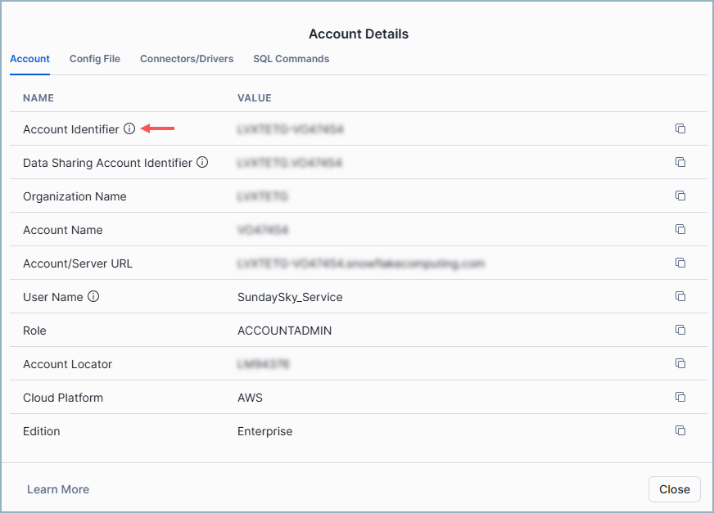
Task: Click the Data Sharing Account Identifier info icon
Action: 202,162
